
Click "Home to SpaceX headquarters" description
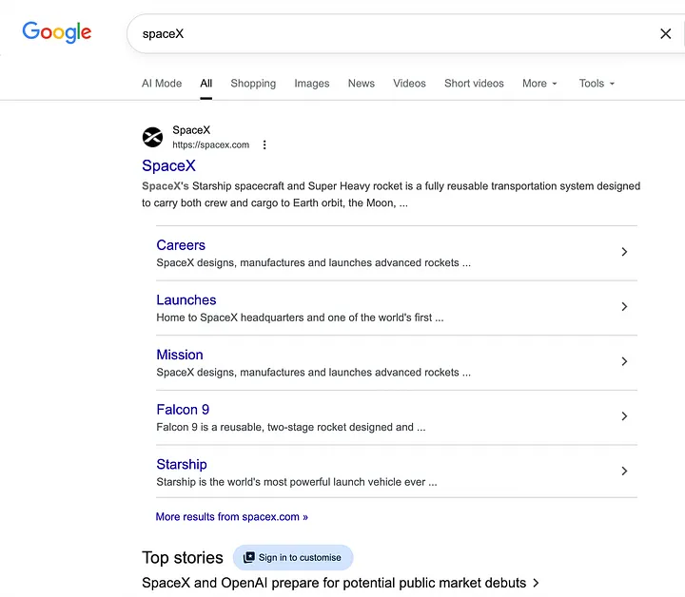(x=300, y=318)
